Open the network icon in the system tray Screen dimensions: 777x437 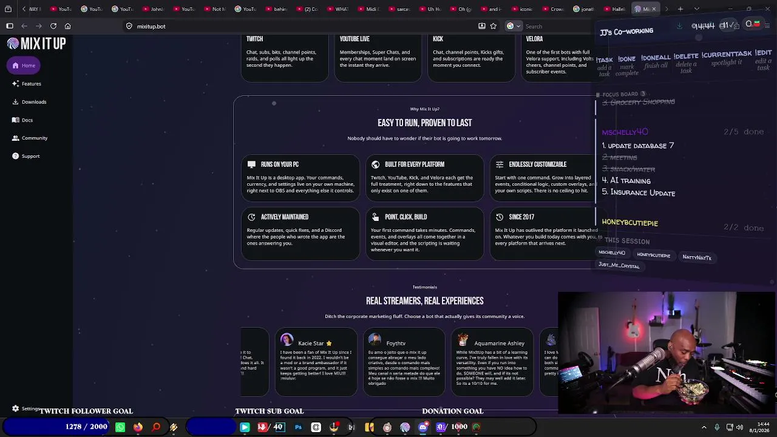click(730, 427)
